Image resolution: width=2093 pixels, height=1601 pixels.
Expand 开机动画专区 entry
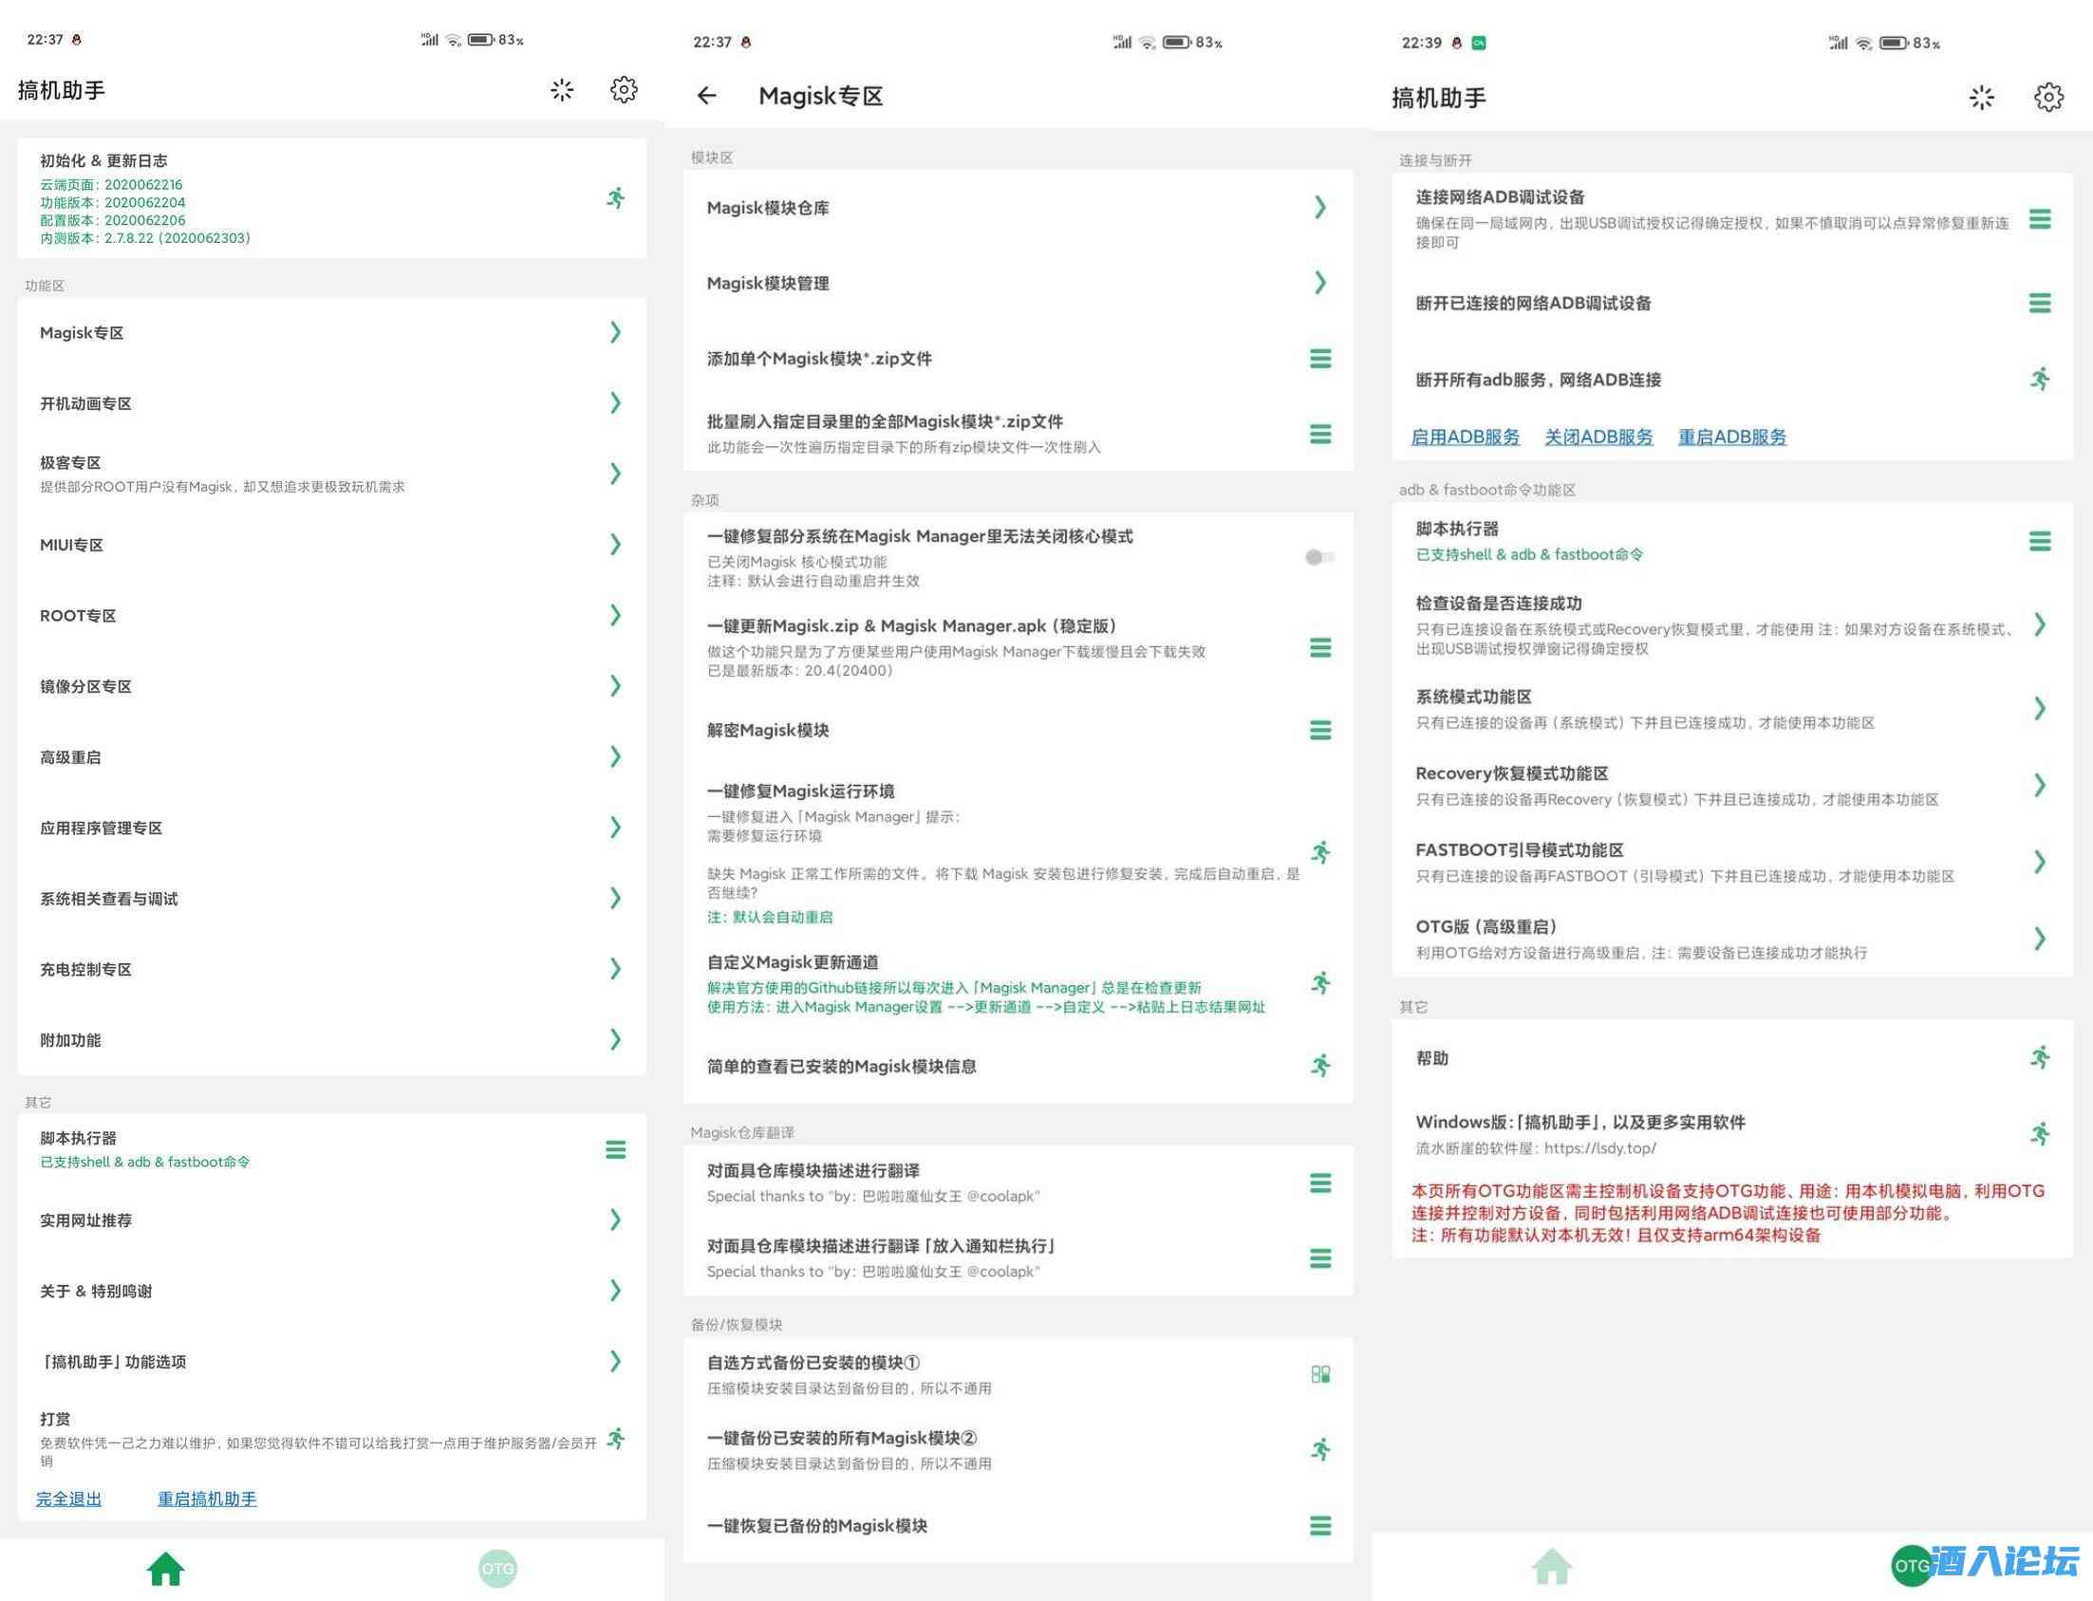331,403
